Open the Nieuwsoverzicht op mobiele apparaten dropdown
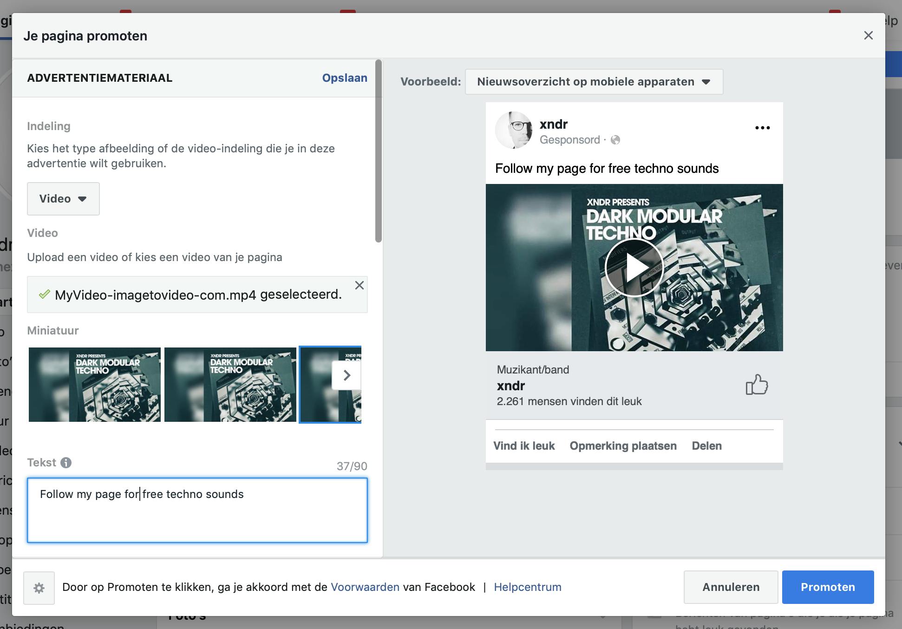Viewport: 902px width, 629px height. pyautogui.click(x=594, y=82)
